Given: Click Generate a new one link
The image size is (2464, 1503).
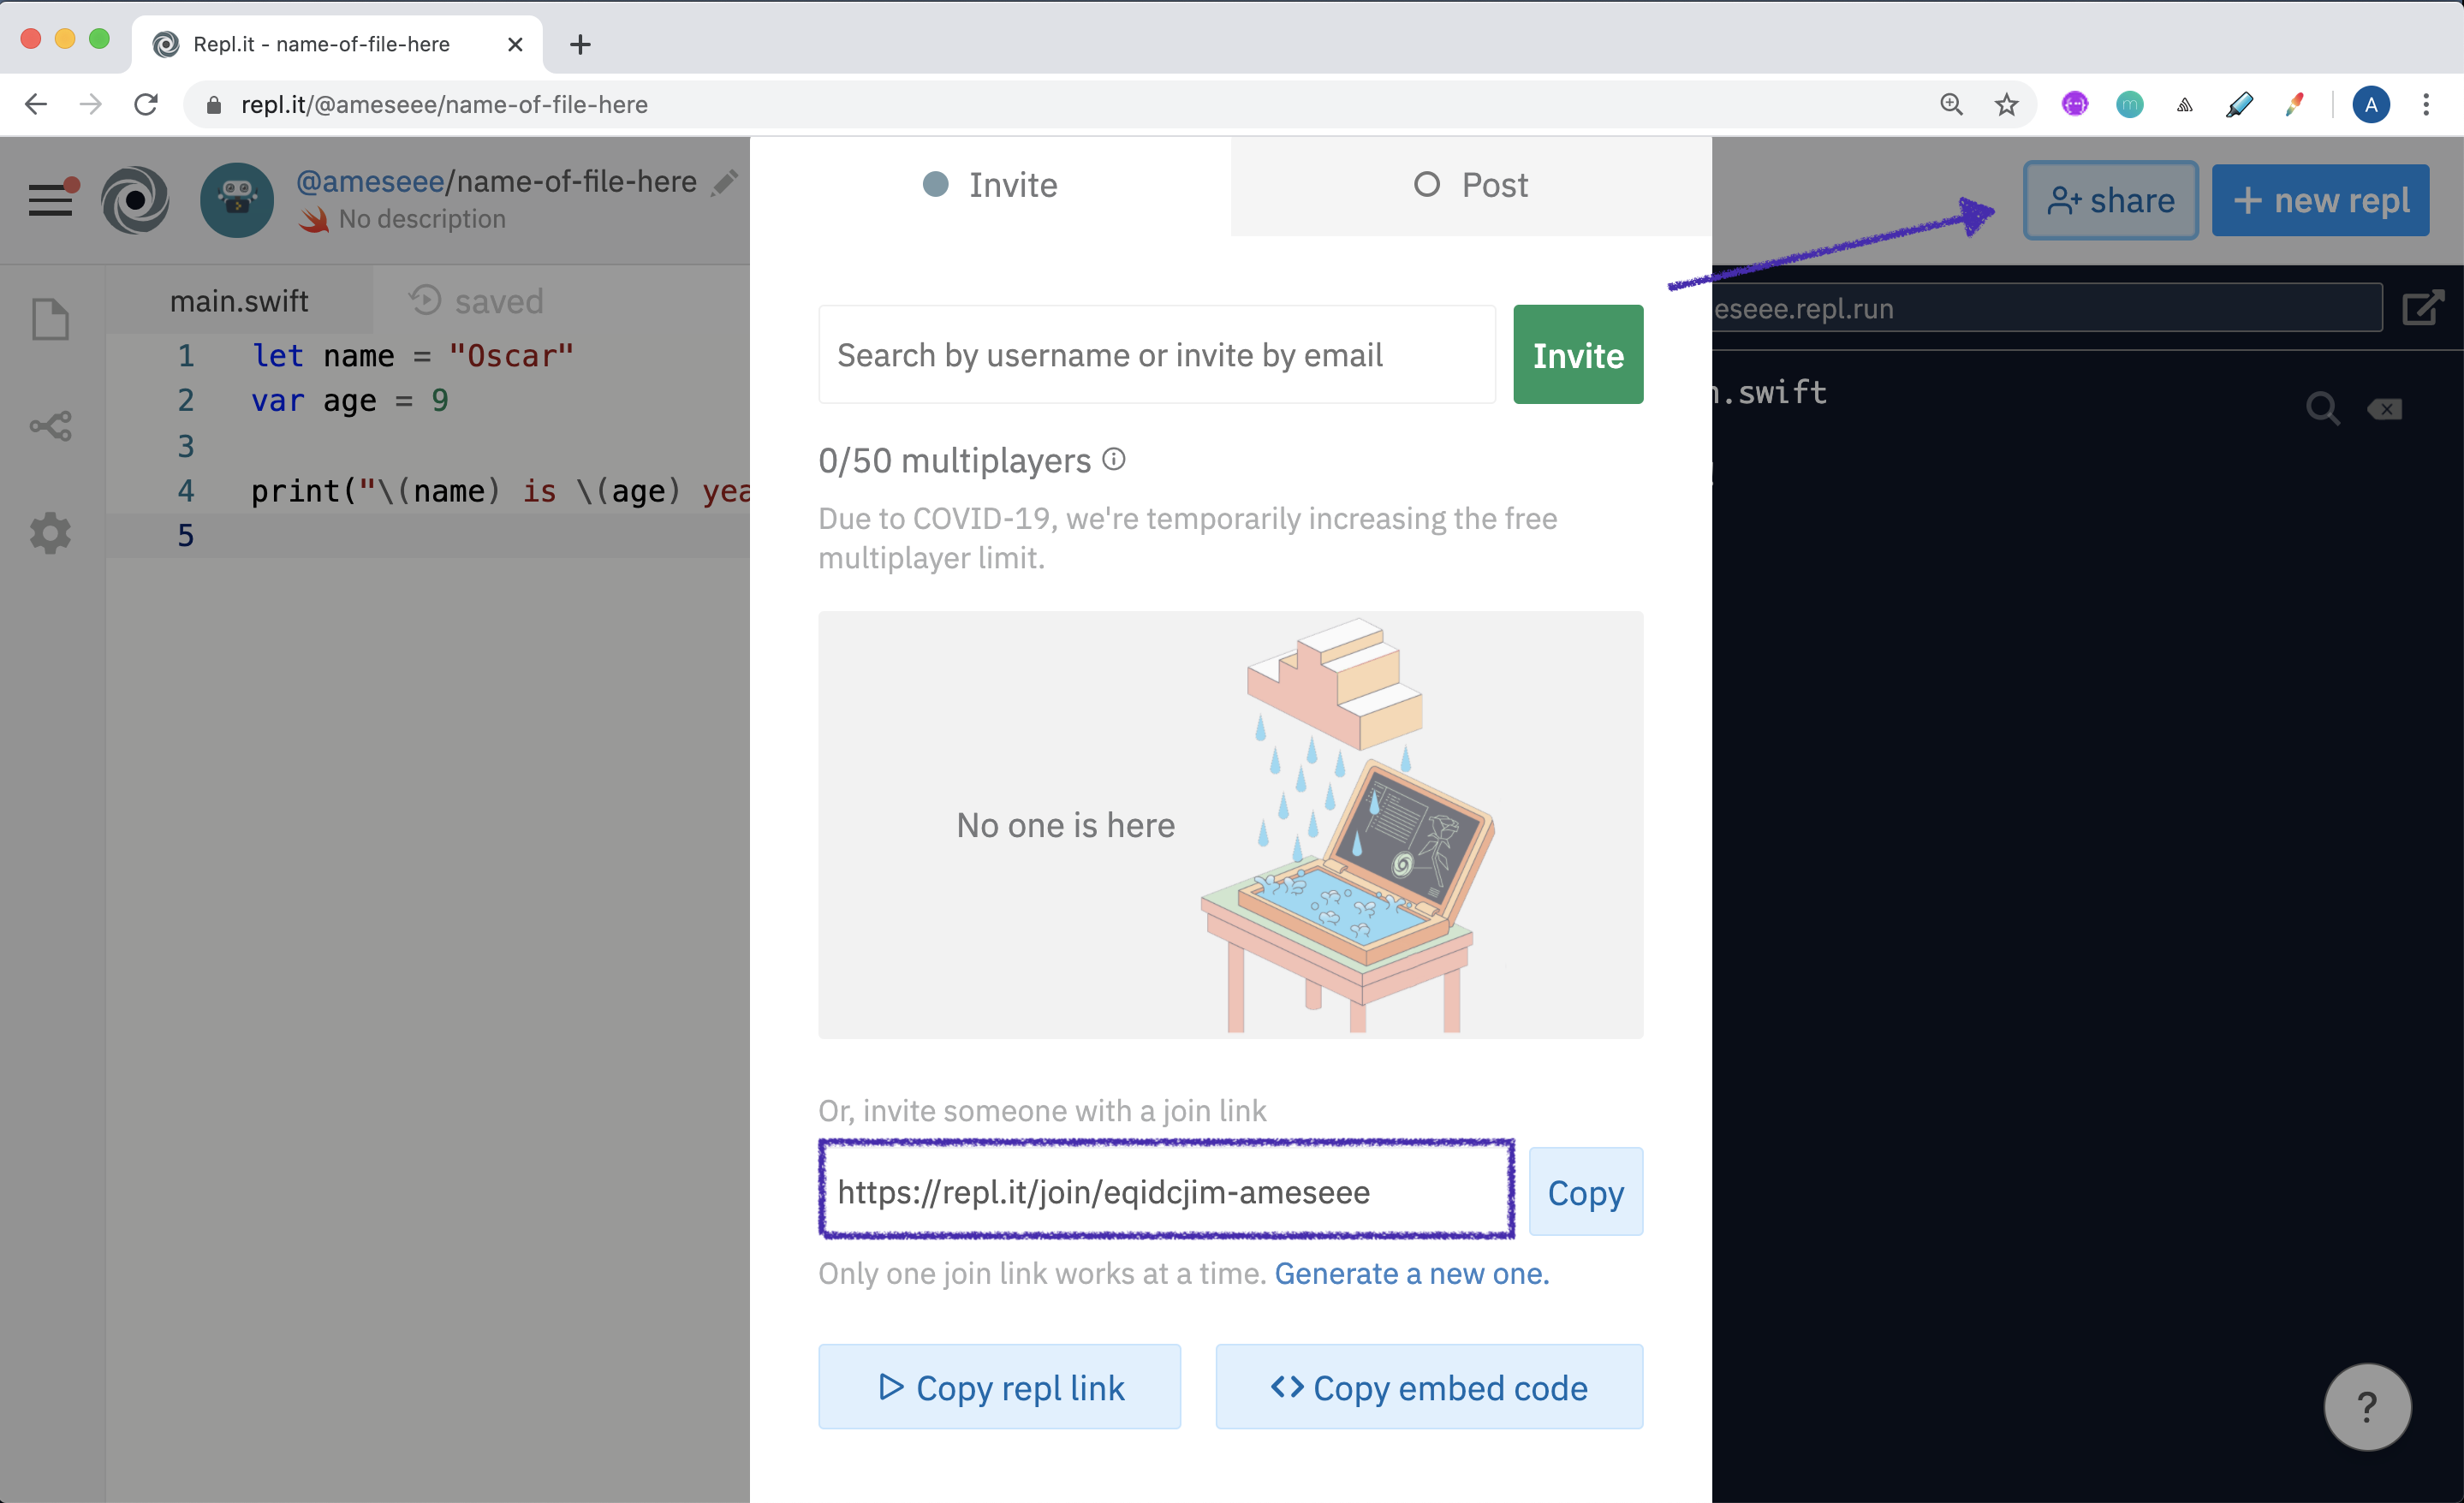Looking at the screenshot, I should coord(1411,1273).
